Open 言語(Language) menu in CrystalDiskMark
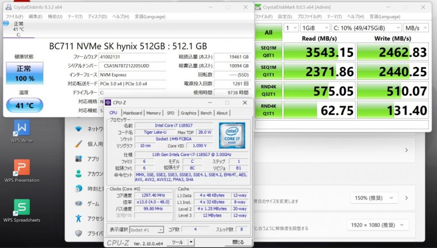The width and height of the screenshot is (437, 248). (x=385, y=17)
